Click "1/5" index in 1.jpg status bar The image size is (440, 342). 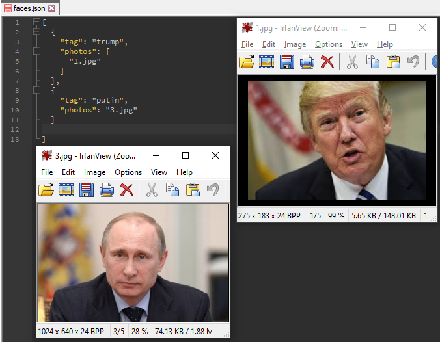[x=316, y=216]
